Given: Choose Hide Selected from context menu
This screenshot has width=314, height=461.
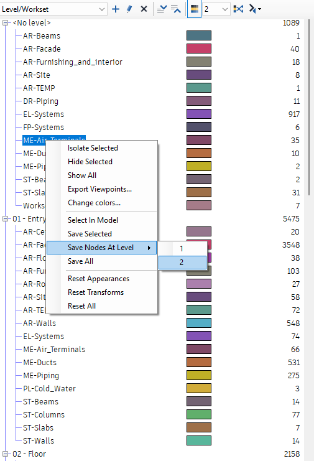Looking at the screenshot, I should [x=90, y=162].
